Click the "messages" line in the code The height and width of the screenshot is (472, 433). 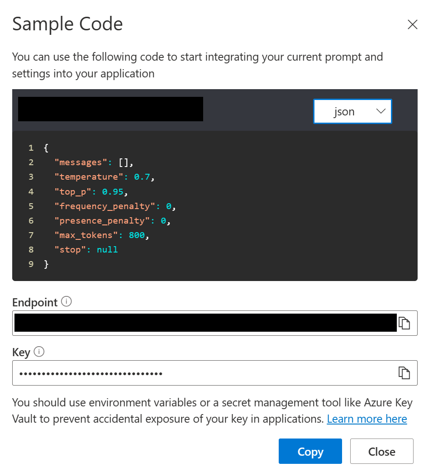(x=94, y=162)
